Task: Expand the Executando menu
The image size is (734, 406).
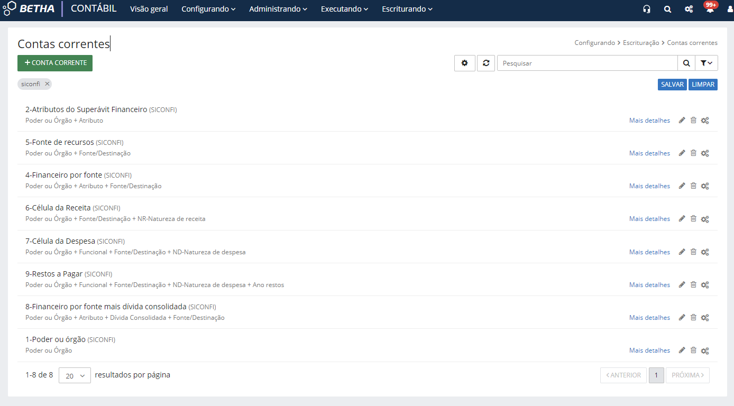Action: click(x=345, y=9)
